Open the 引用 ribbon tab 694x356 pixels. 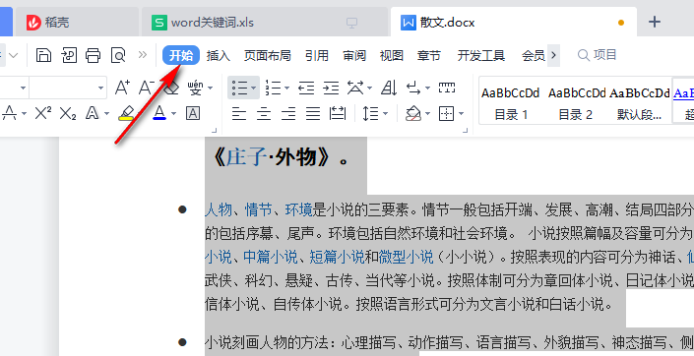(316, 55)
